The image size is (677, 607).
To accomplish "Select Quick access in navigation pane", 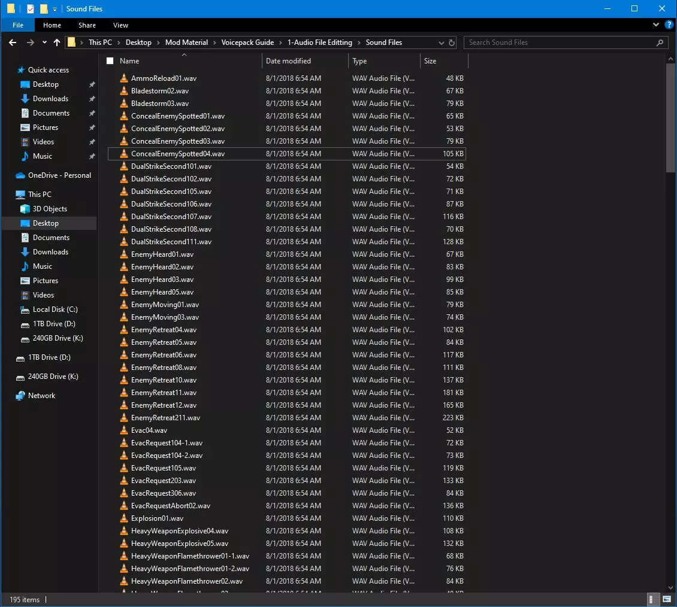I will click(x=48, y=70).
